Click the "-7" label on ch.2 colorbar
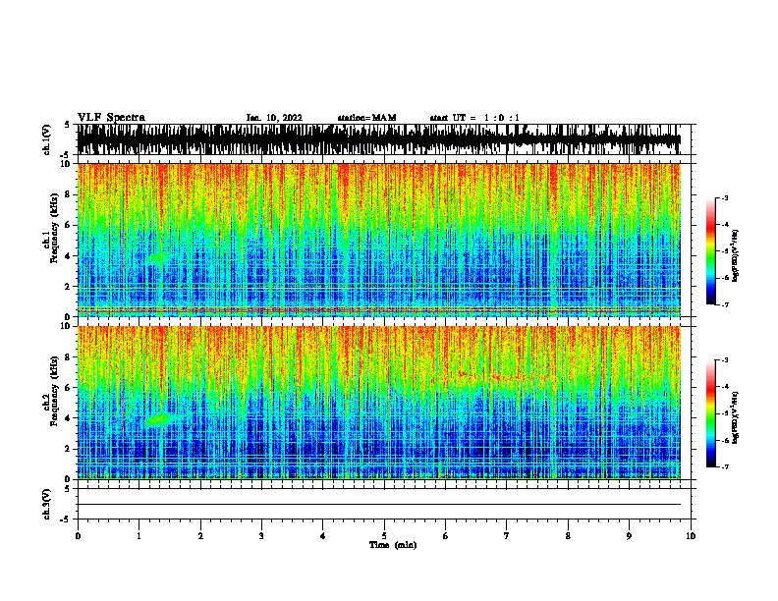This screenshot has height=601, width=778. (725, 466)
